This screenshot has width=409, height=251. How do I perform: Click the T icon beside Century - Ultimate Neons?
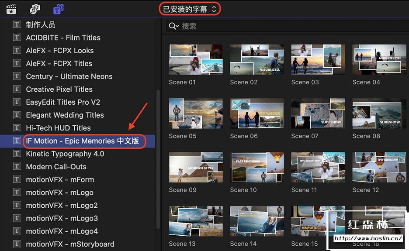coord(17,76)
